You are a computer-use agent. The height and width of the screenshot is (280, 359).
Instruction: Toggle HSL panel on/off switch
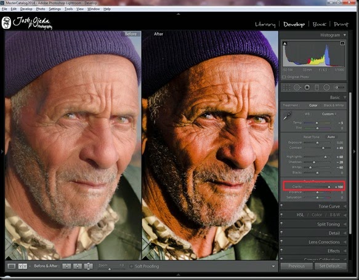pyautogui.click(x=281, y=215)
